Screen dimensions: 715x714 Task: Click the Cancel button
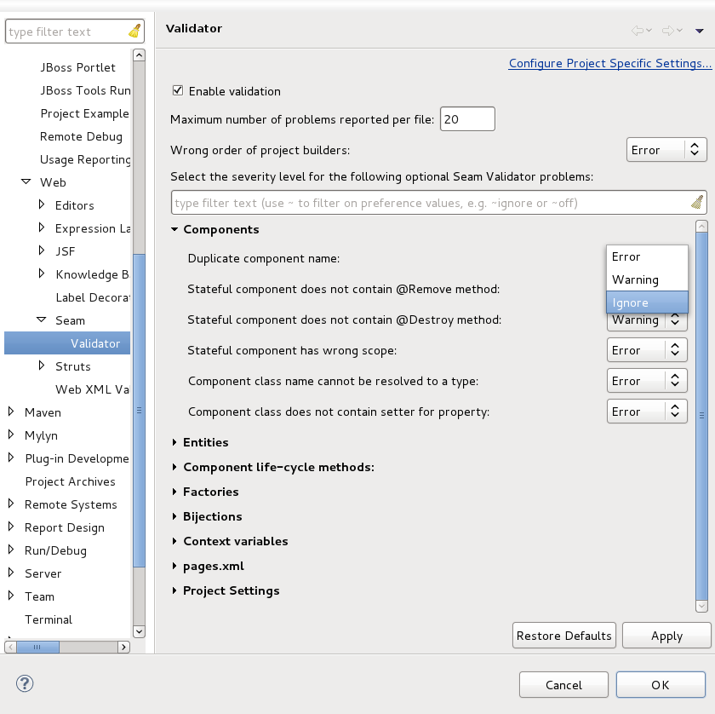pyautogui.click(x=563, y=685)
